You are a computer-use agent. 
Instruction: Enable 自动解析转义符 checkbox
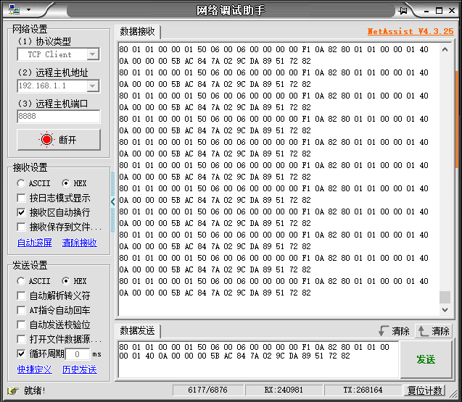pos(21,296)
